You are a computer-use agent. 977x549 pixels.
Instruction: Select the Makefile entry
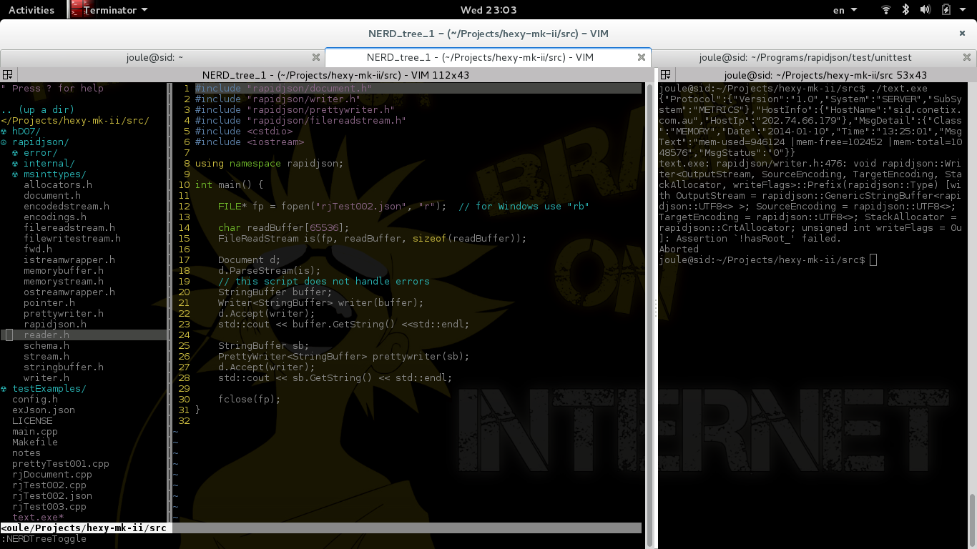pyautogui.click(x=35, y=442)
